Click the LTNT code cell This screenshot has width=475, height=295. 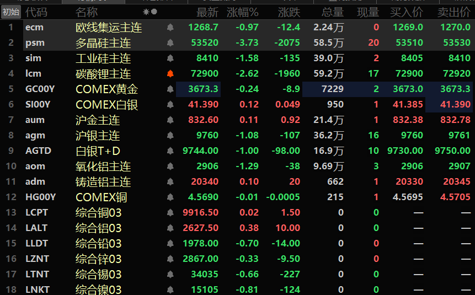38,275
